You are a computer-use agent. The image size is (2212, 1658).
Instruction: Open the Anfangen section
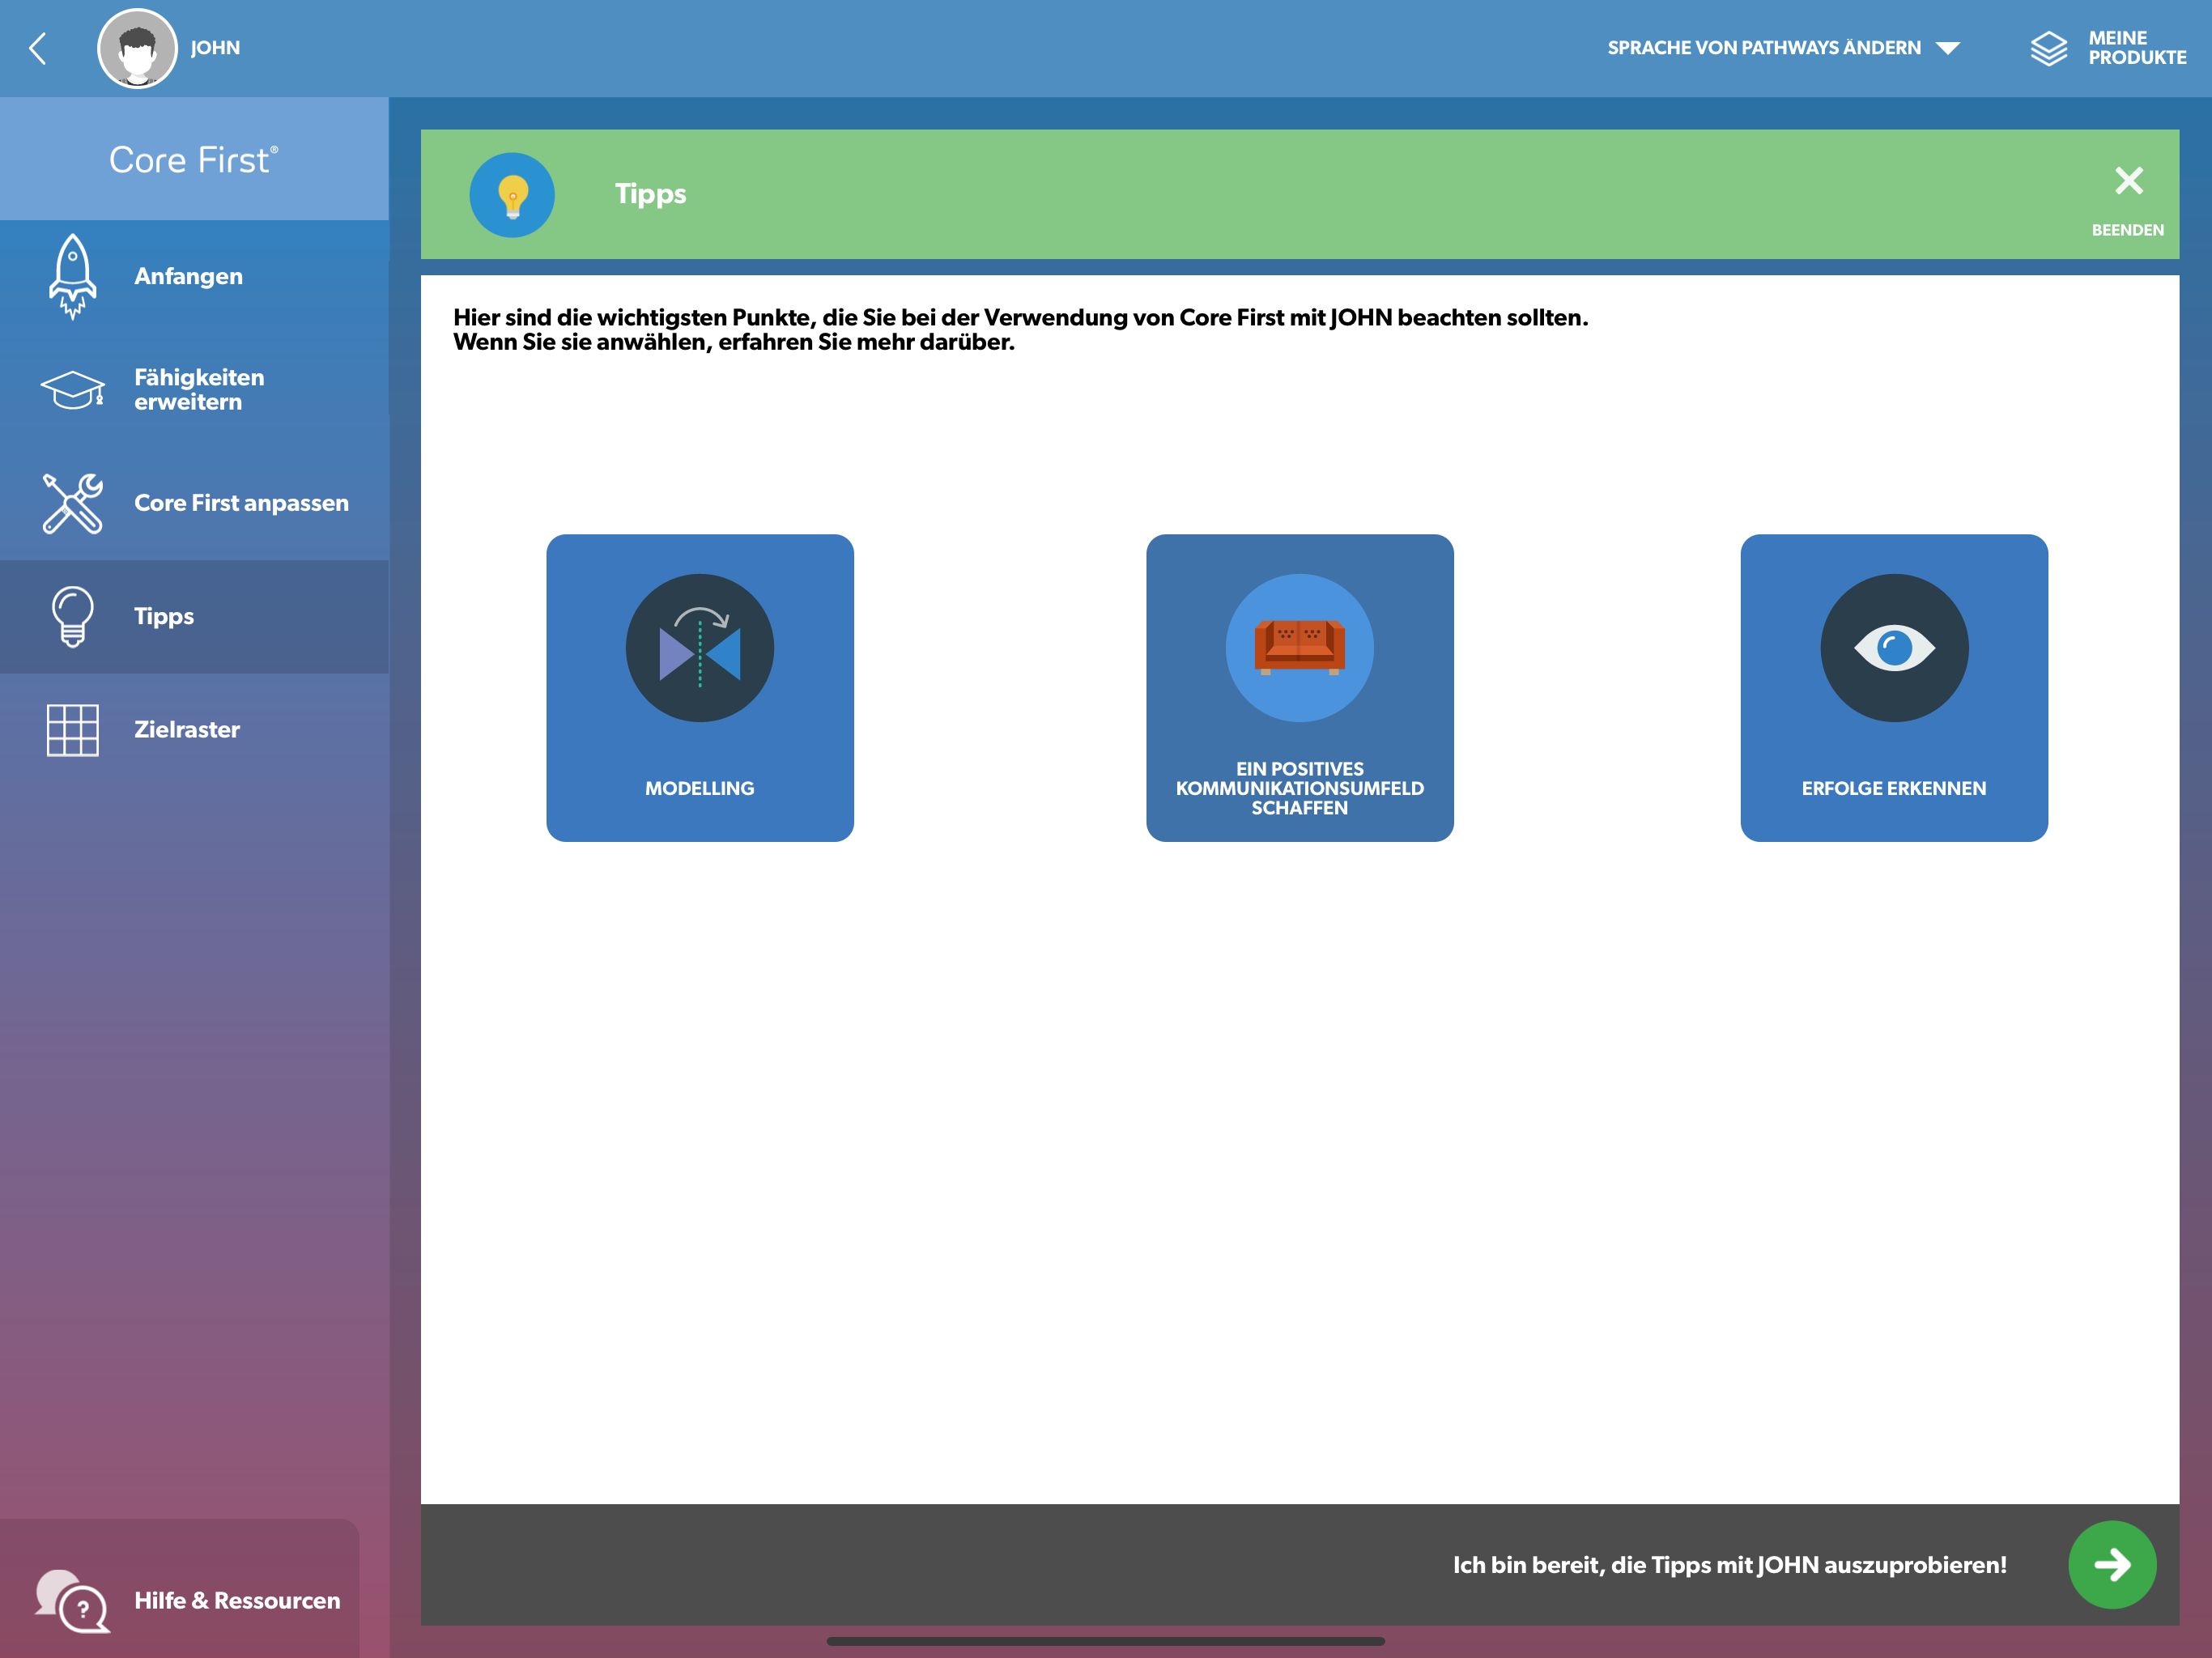pos(194,277)
